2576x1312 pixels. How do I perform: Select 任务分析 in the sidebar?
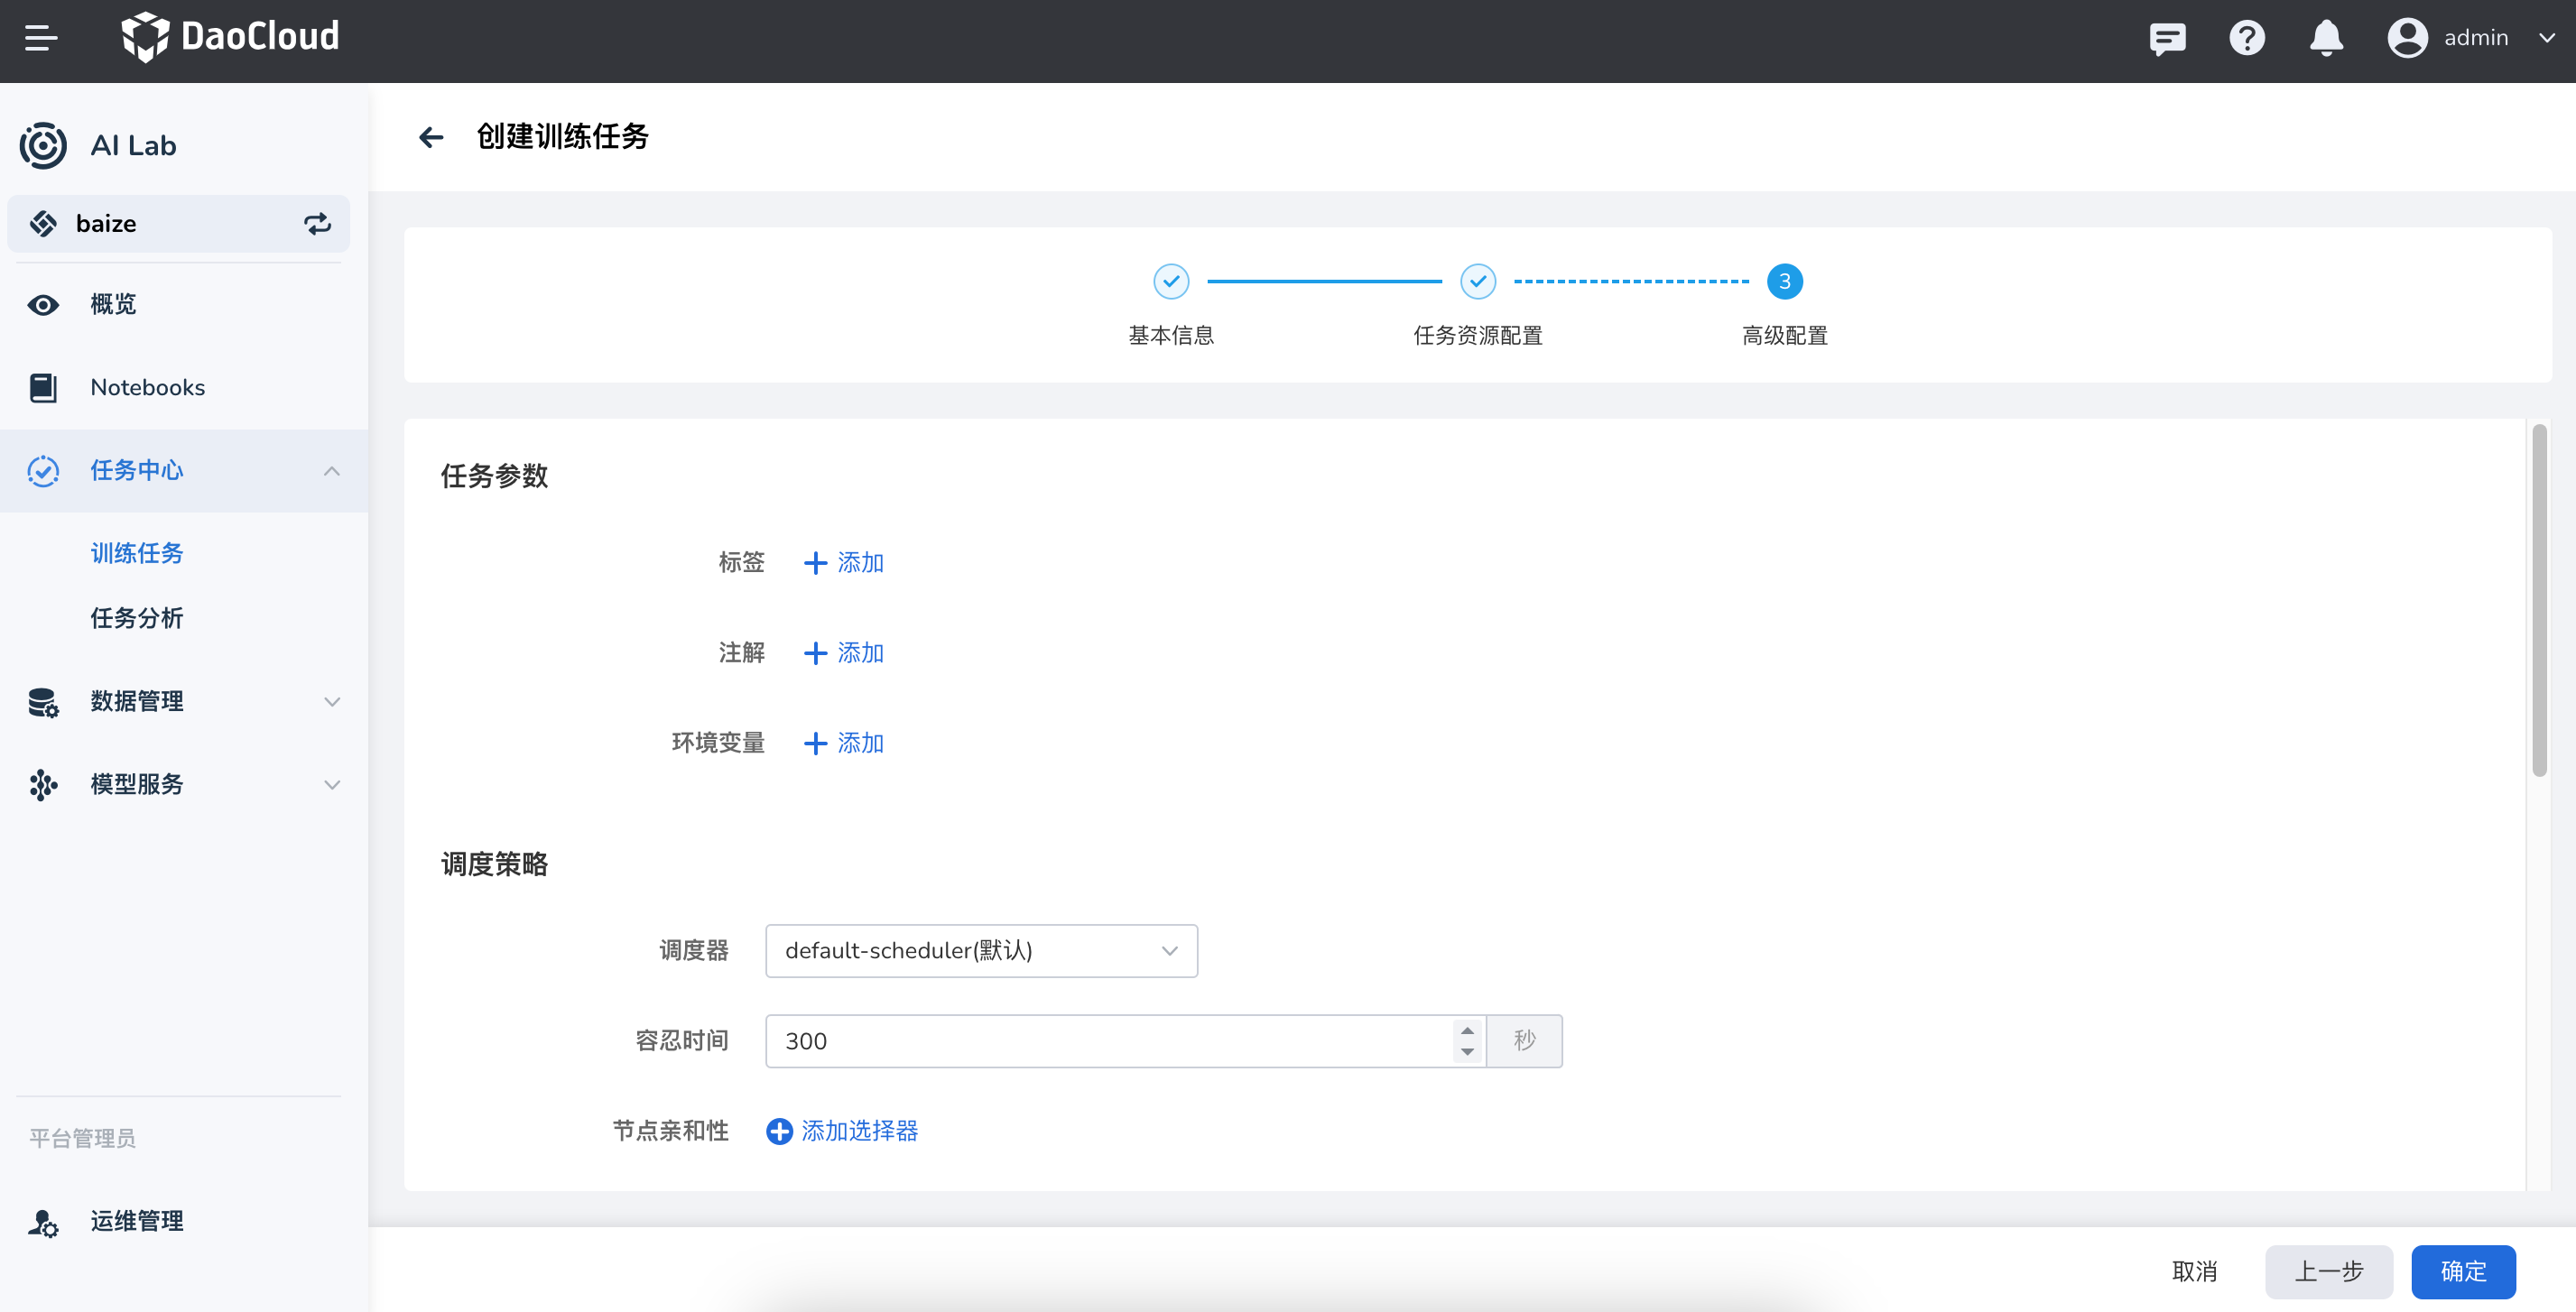click(x=137, y=618)
